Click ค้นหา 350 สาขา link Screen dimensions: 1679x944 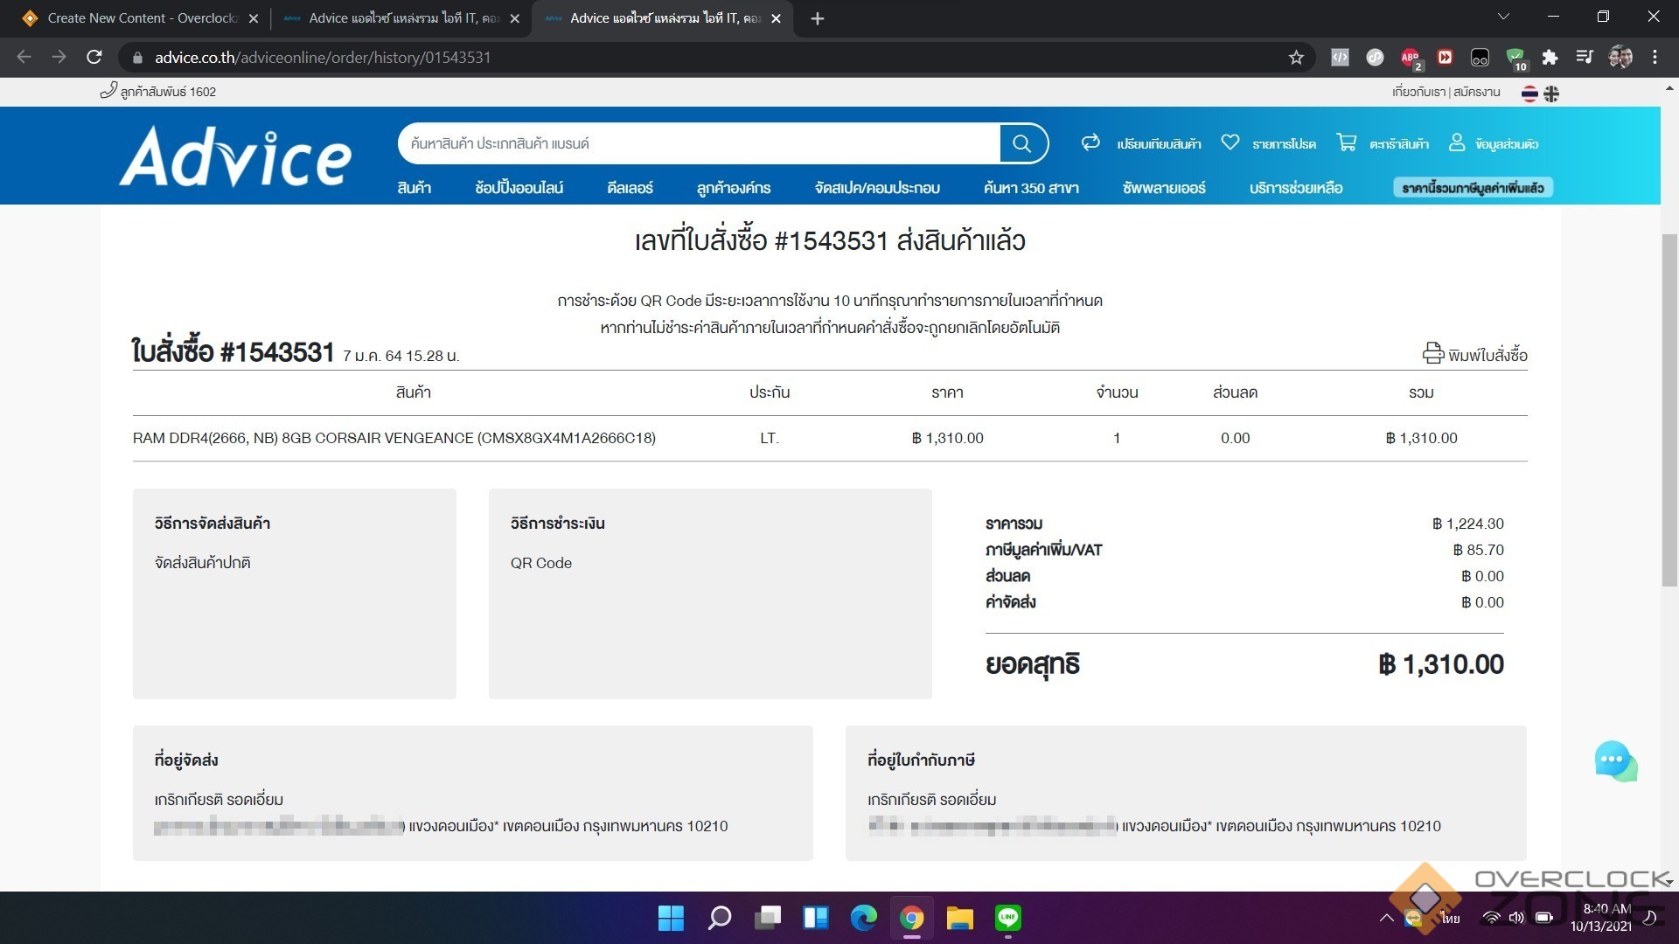pyautogui.click(x=1030, y=188)
